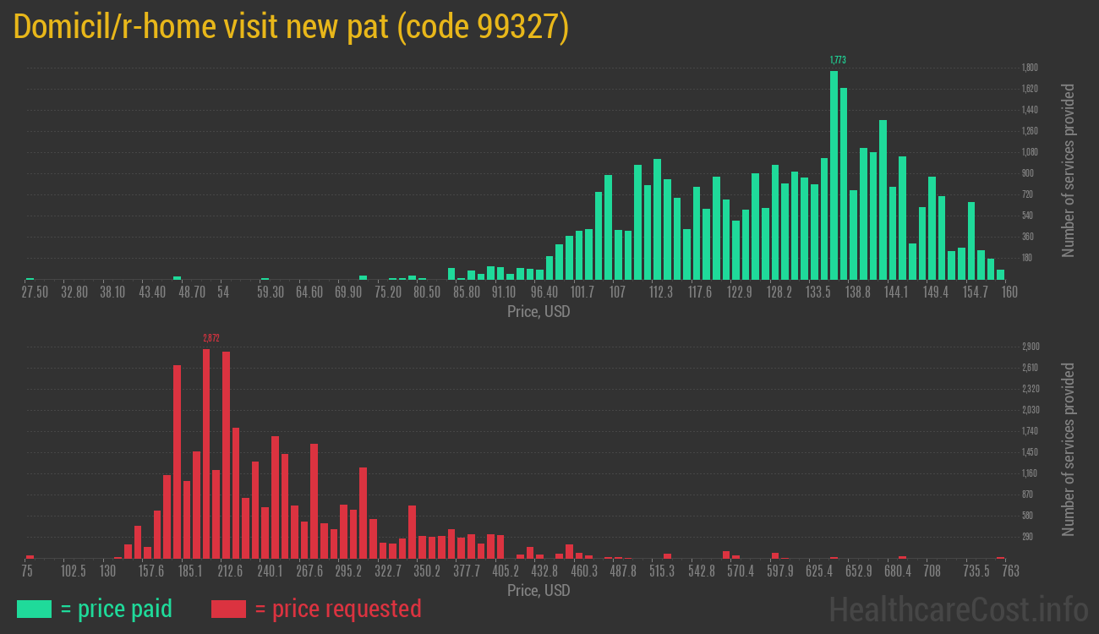Click the 75 tick on the lower x-axis
Viewport: 1099px width, 634px height.
click(x=28, y=571)
